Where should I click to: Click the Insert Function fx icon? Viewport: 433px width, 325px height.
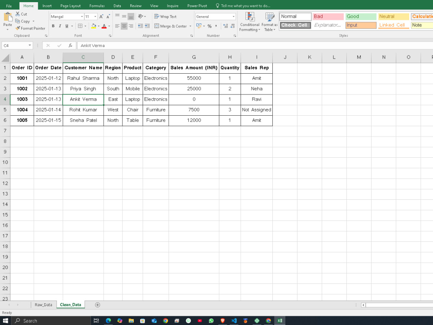pos(71,45)
